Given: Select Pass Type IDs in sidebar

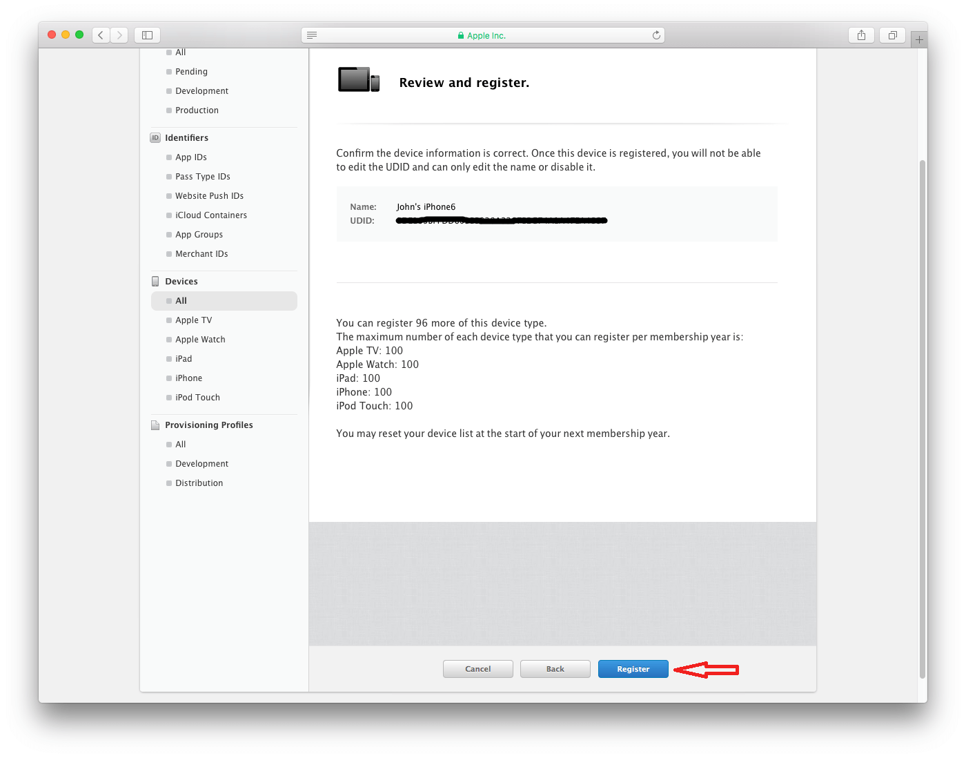Looking at the screenshot, I should pos(203,177).
